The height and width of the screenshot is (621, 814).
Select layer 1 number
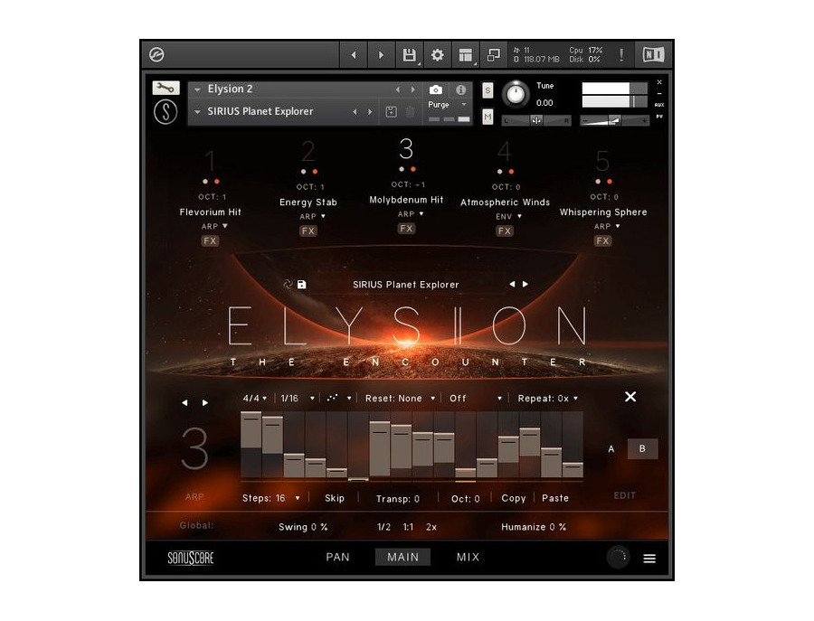coord(210,160)
